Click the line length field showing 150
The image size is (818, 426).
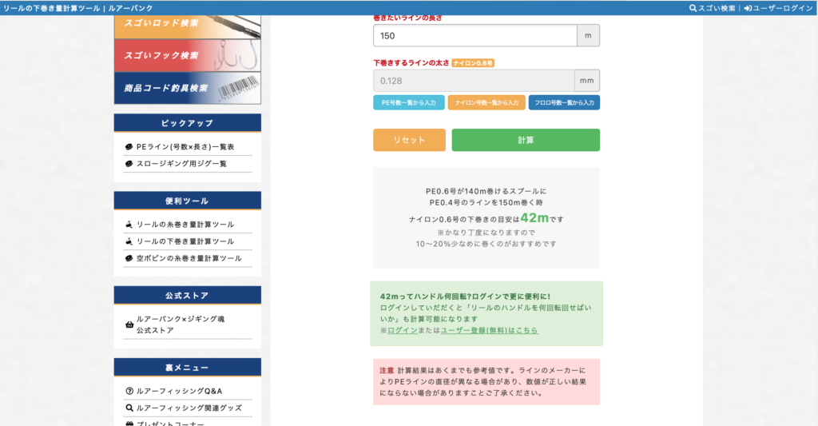tap(475, 36)
